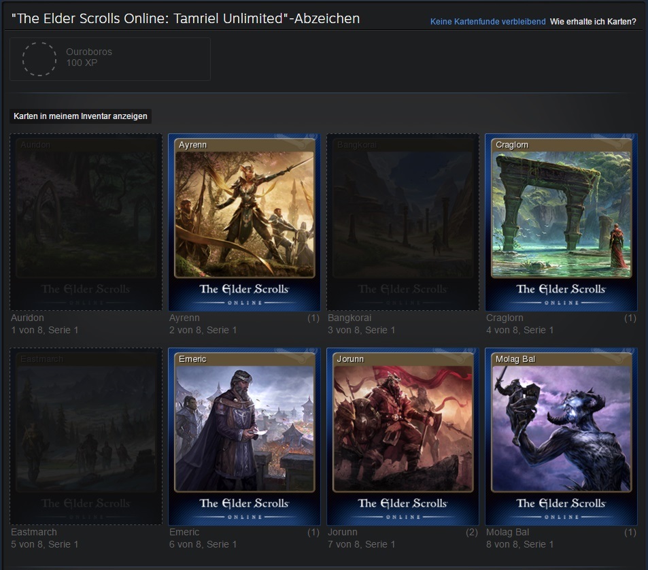Select the Emeric trading card
Screen dimensions: 648x570
(244, 436)
